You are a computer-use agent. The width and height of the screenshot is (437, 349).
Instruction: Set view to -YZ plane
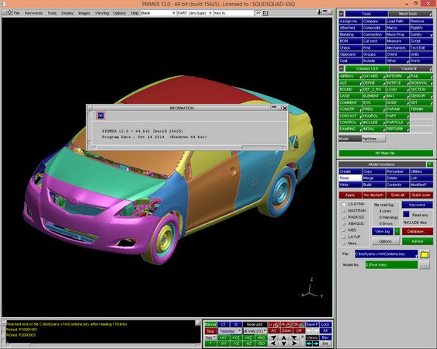(236, 344)
